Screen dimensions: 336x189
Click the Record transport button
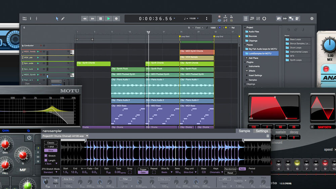[x=116, y=19]
